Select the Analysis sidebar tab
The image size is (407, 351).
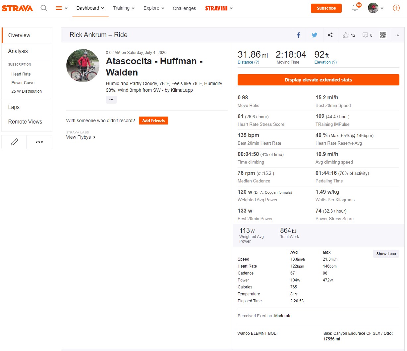[x=27, y=51]
